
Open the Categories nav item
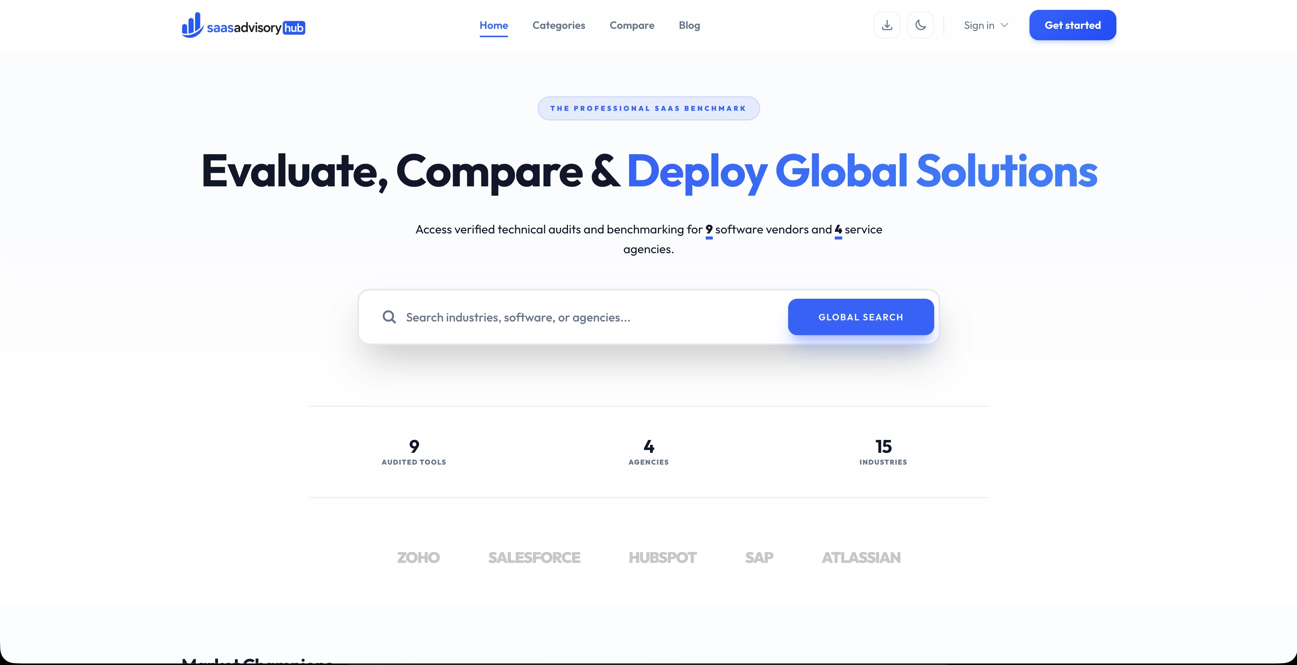click(558, 25)
